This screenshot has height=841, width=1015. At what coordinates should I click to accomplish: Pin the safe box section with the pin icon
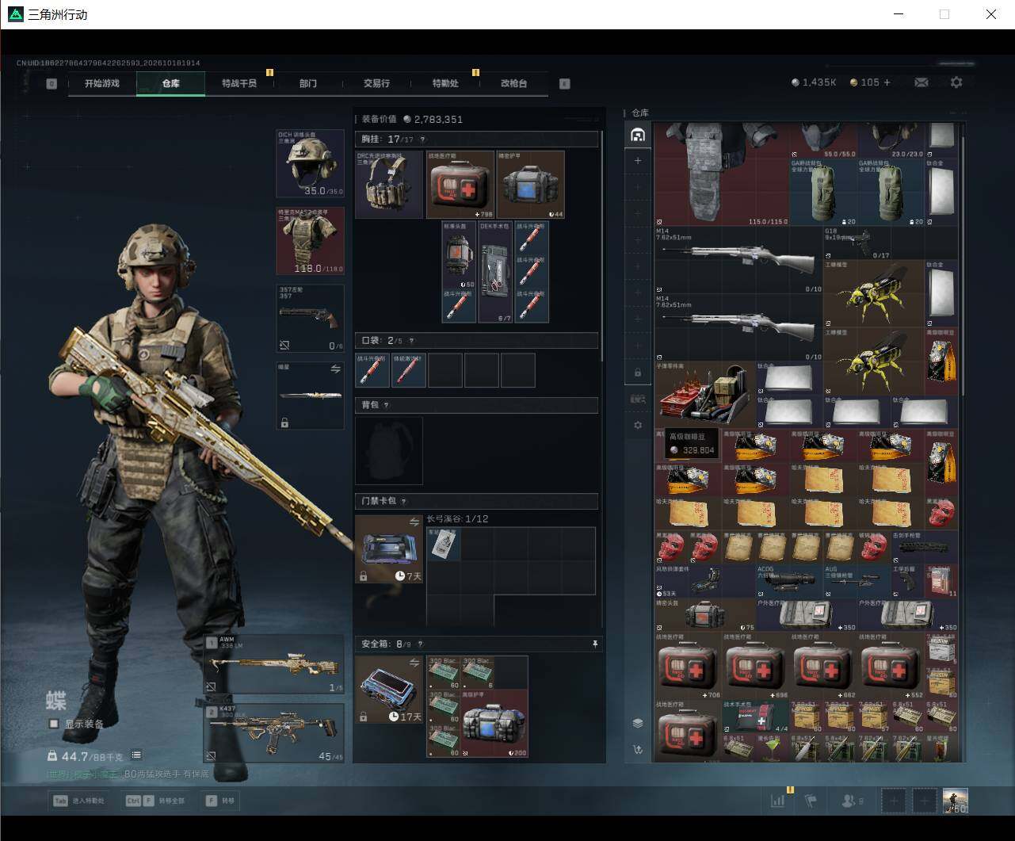coord(595,644)
